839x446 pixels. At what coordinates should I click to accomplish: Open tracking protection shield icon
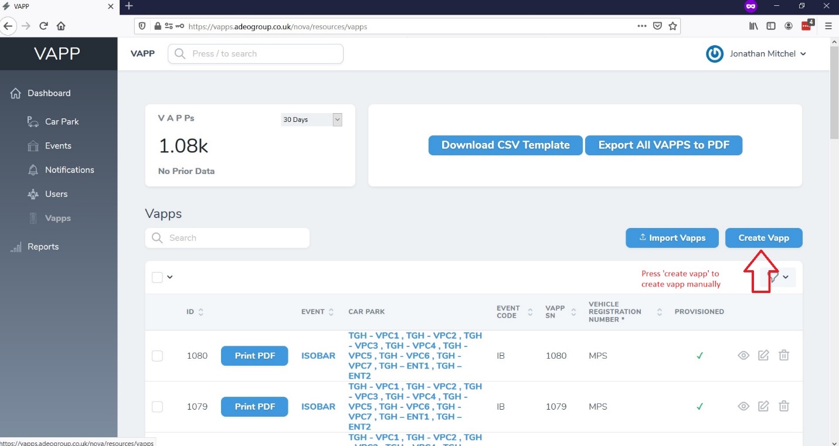[142, 26]
